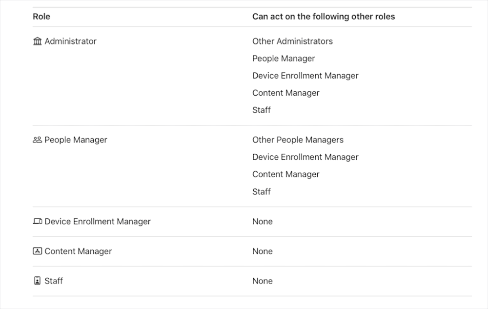Select the People Manager role name in Role column
Image resolution: width=488 pixels, height=309 pixels.
(76, 140)
